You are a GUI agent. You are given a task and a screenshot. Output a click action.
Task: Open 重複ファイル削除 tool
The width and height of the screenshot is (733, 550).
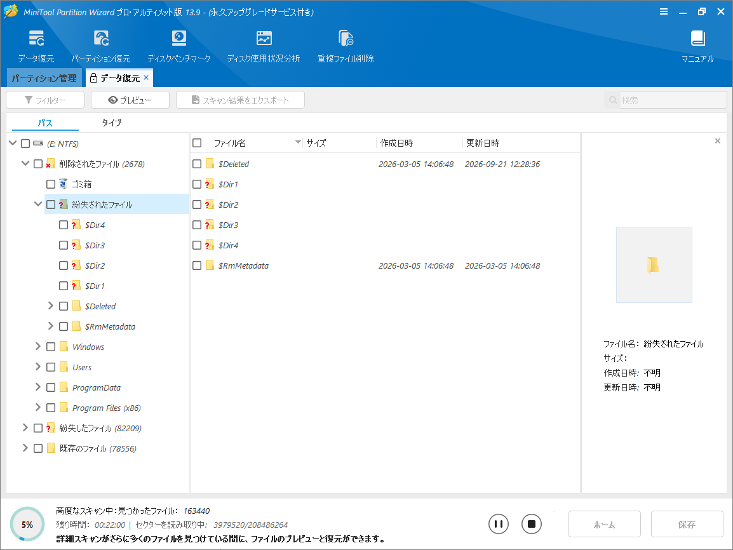tap(346, 38)
